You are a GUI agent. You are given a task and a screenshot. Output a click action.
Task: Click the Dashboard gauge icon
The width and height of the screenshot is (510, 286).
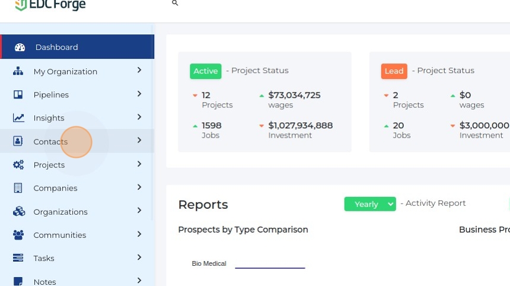click(20, 47)
